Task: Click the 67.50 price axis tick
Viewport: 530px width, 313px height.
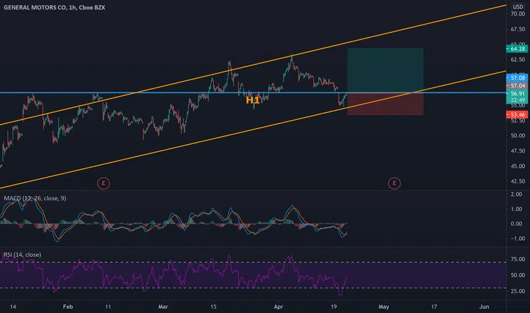Action: coord(518,29)
